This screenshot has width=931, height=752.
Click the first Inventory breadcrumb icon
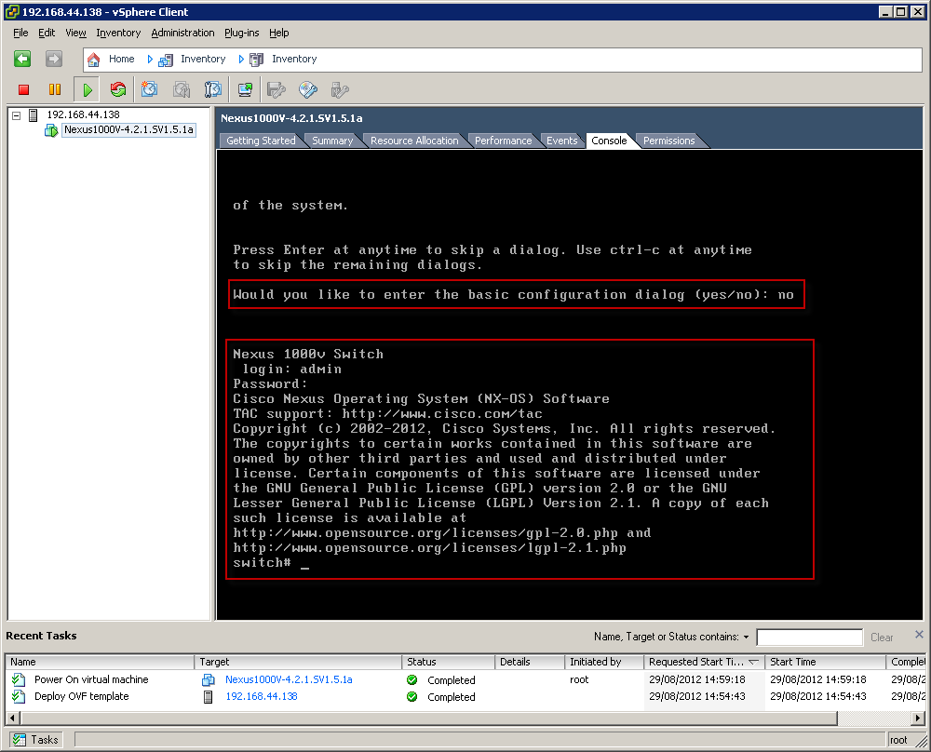(x=166, y=60)
